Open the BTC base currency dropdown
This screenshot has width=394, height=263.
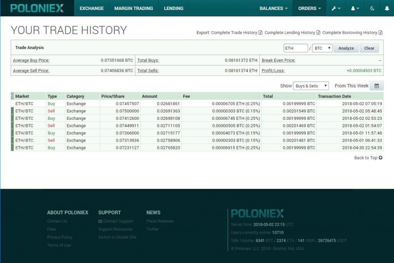tap(322, 48)
